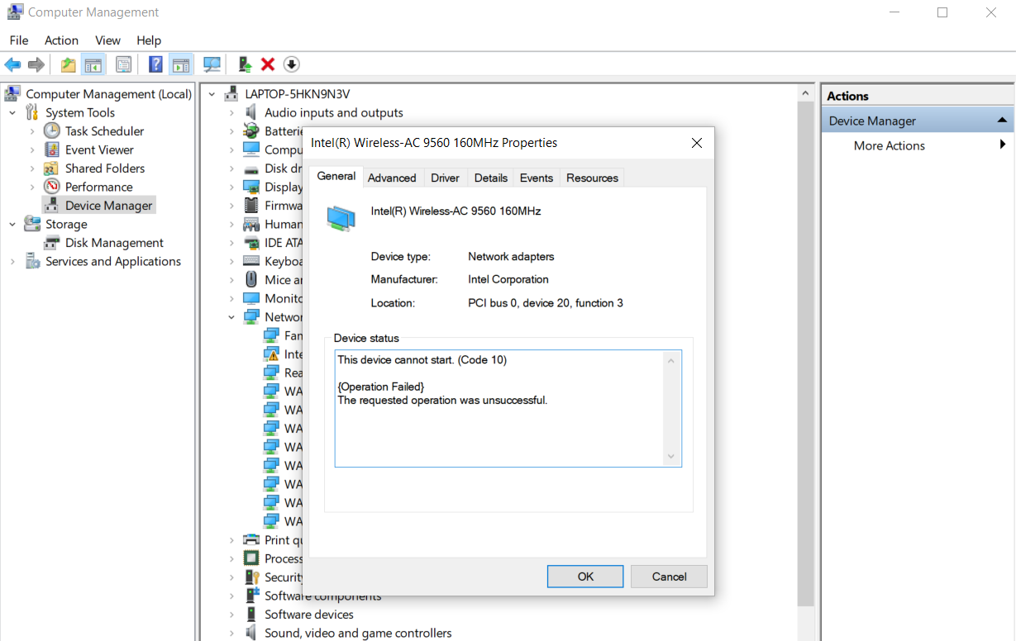Select the General tab

336,176
